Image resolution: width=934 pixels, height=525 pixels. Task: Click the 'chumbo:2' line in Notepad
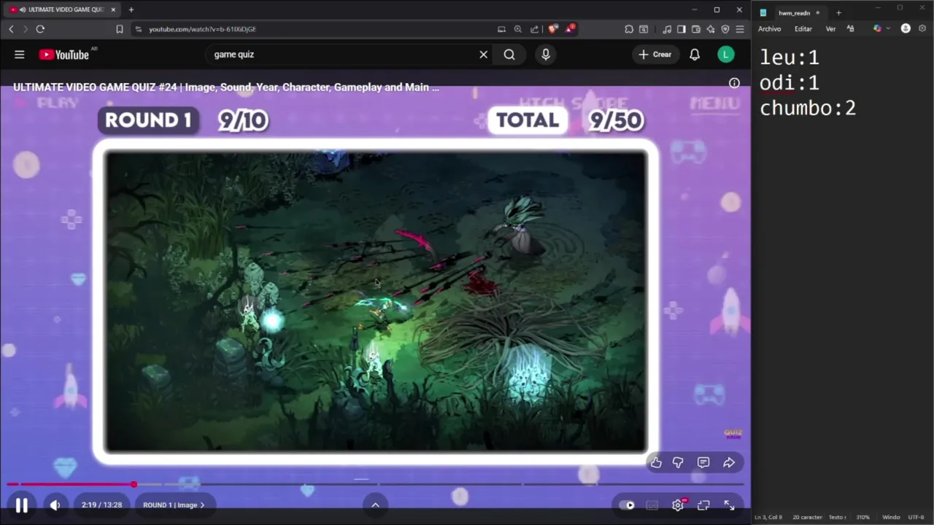(808, 109)
